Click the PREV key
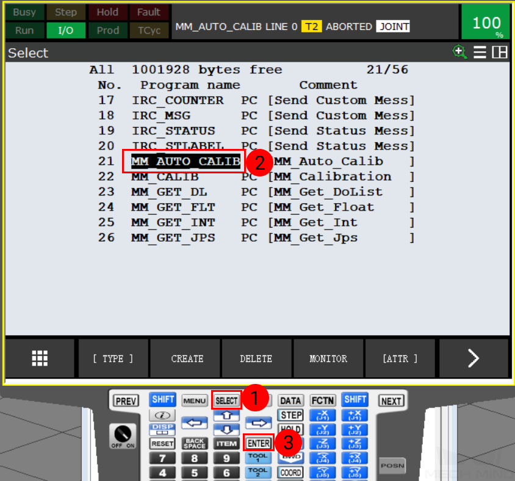The height and width of the screenshot is (481, 515). (126, 401)
